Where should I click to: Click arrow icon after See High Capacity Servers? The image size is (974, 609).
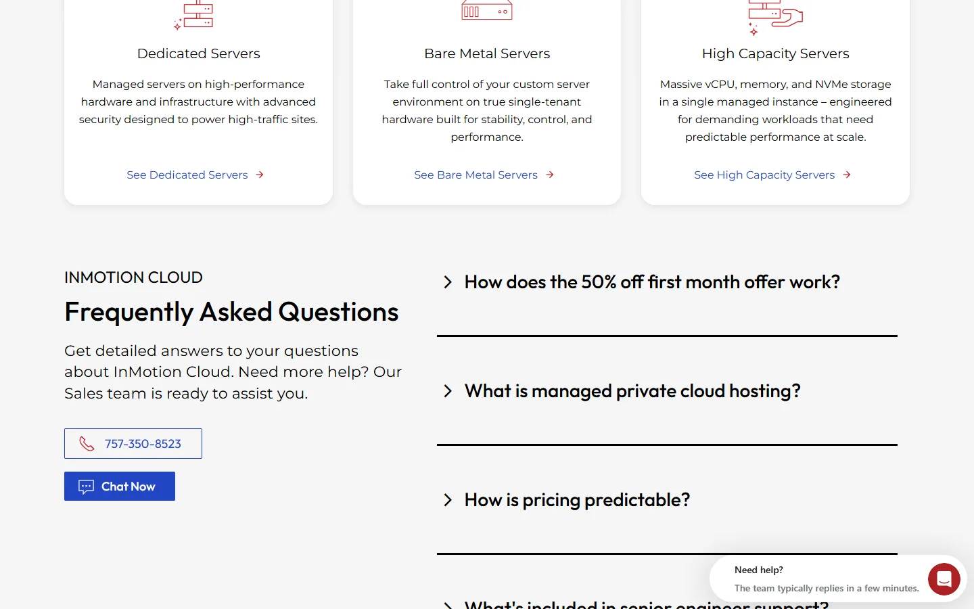[847, 175]
